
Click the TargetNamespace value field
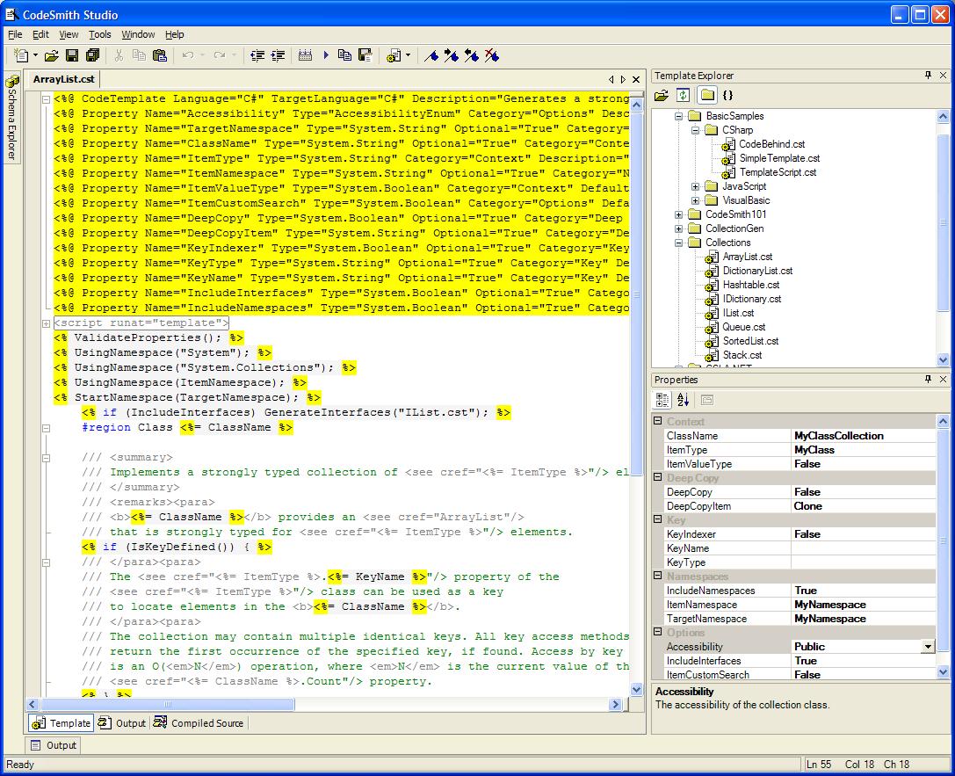(863, 619)
